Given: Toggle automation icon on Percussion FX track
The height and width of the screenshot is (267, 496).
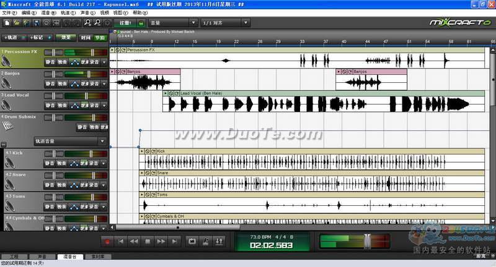Looking at the screenshot, I should [74, 62].
